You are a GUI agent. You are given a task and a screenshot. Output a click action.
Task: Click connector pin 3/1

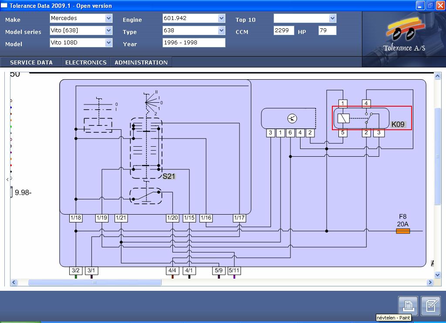[x=91, y=271]
